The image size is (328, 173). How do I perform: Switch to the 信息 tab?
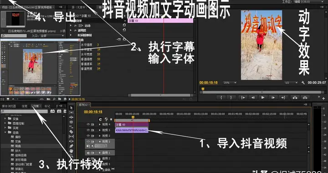pos(25,106)
